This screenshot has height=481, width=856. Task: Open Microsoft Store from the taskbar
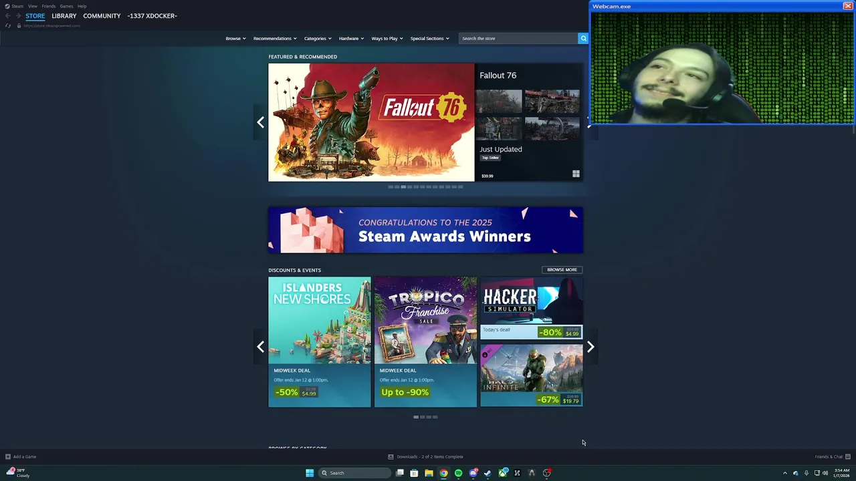[414, 473]
